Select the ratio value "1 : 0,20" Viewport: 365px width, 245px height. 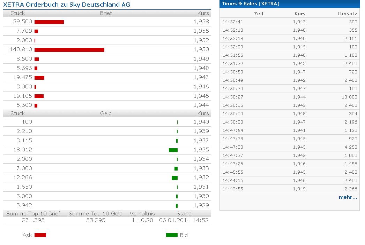pyautogui.click(x=142, y=220)
